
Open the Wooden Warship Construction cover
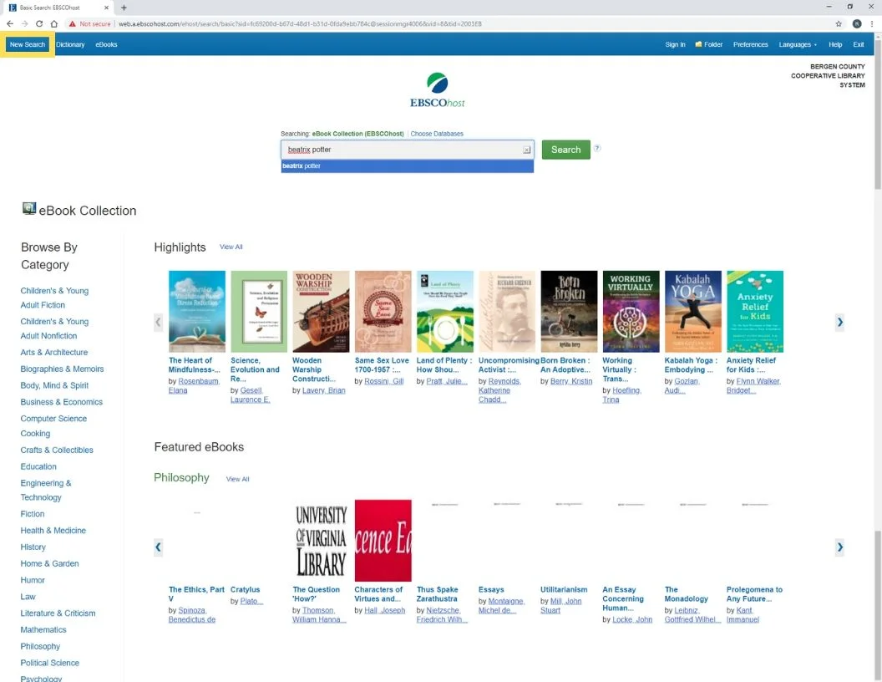[321, 311]
